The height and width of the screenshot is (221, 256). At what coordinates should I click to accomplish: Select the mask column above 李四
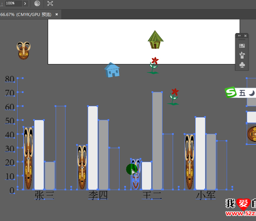[x=82, y=167]
